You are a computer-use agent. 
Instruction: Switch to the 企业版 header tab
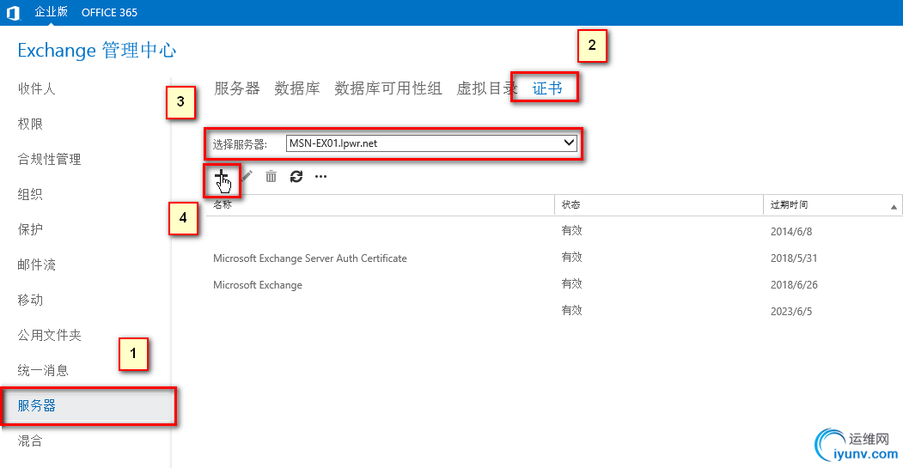(52, 11)
